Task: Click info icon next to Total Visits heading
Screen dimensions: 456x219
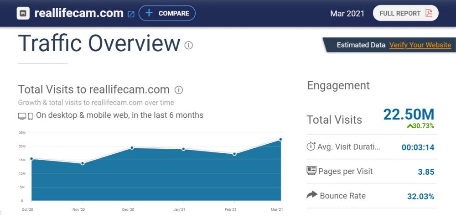Action: tap(179, 90)
